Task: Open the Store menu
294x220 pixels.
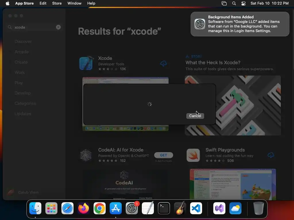Action: (x=57, y=3)
